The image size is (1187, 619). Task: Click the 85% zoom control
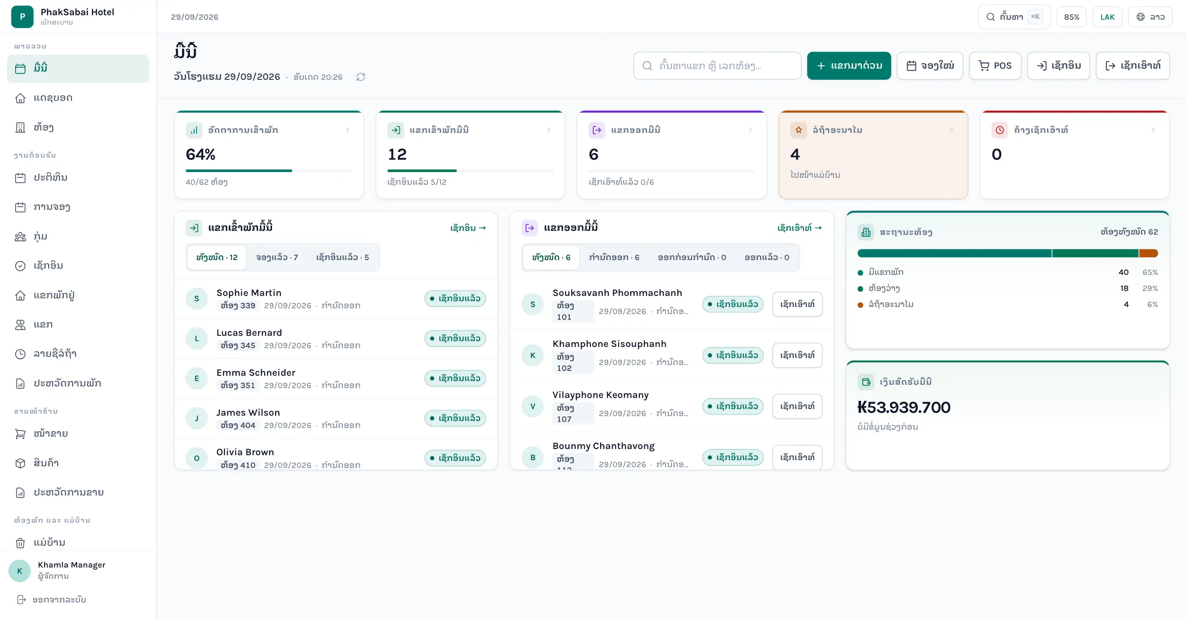click(1071, 16)
